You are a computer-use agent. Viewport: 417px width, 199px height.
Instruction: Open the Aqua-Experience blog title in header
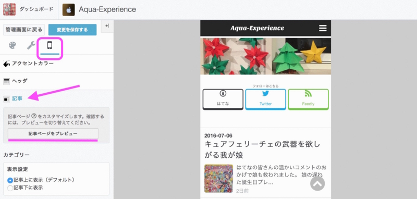pyautogui.click(x=107, y=9)
